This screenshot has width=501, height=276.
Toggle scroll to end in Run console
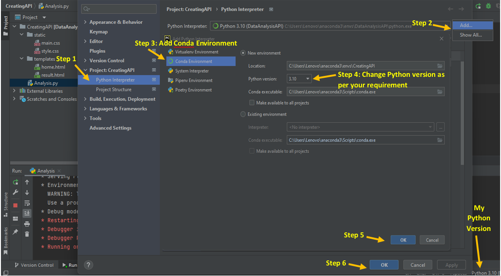[x=27, y=213]
